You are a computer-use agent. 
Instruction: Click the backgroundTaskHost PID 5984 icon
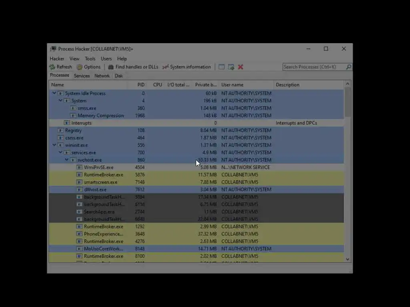pyautogui.click(x=79, y=197)
